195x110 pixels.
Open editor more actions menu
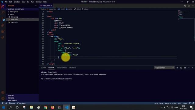point(193,5)
